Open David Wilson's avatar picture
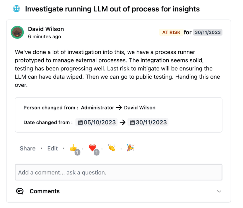243x208 pixels. click(x=17, y=32)
